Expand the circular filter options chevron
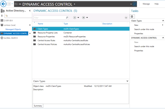Image resolution: width=165 pixels, height=110 pixels. [x=126, y=18]
